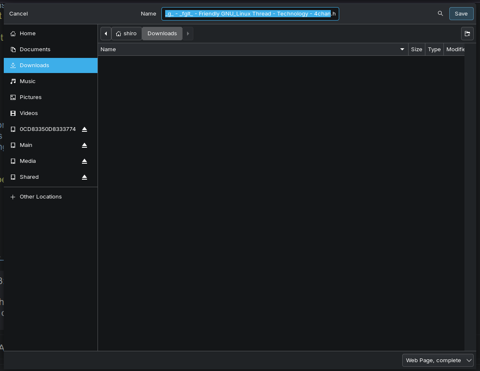
Task: Eject the Media volume
Action: point(84,161)
